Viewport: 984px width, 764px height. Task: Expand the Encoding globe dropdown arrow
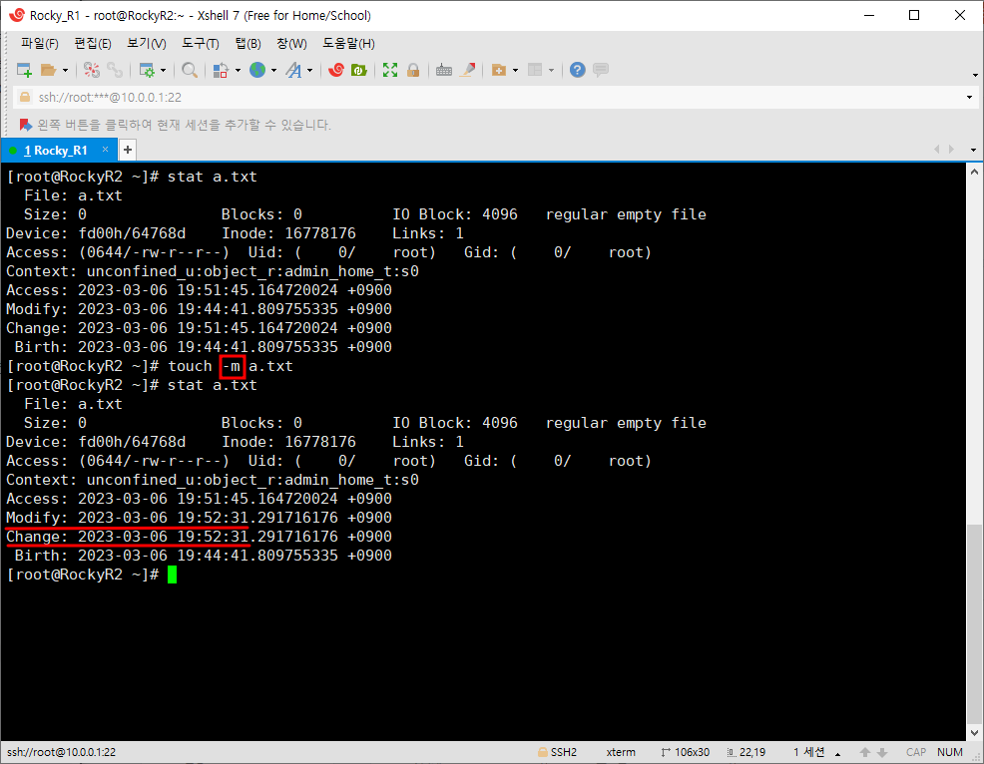pos(273,70)
